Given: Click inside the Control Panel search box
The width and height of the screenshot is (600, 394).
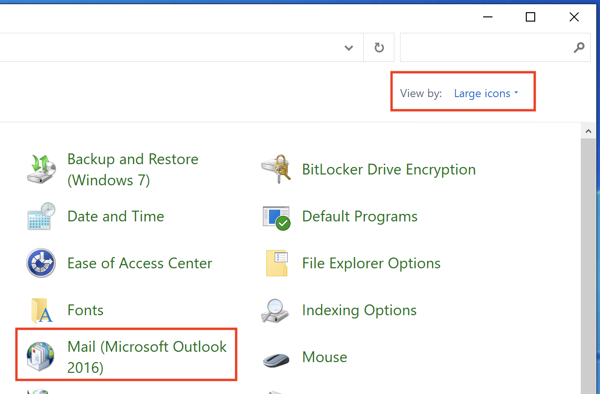Looking at the screenshot, I should click(x=484, y=47).
